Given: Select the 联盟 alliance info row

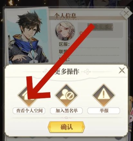Looking at the screenshot, I should (x=89, y=52).
